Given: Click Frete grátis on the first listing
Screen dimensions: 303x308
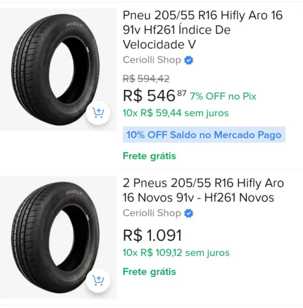Looking at the screenshot, I should (149, 156).
